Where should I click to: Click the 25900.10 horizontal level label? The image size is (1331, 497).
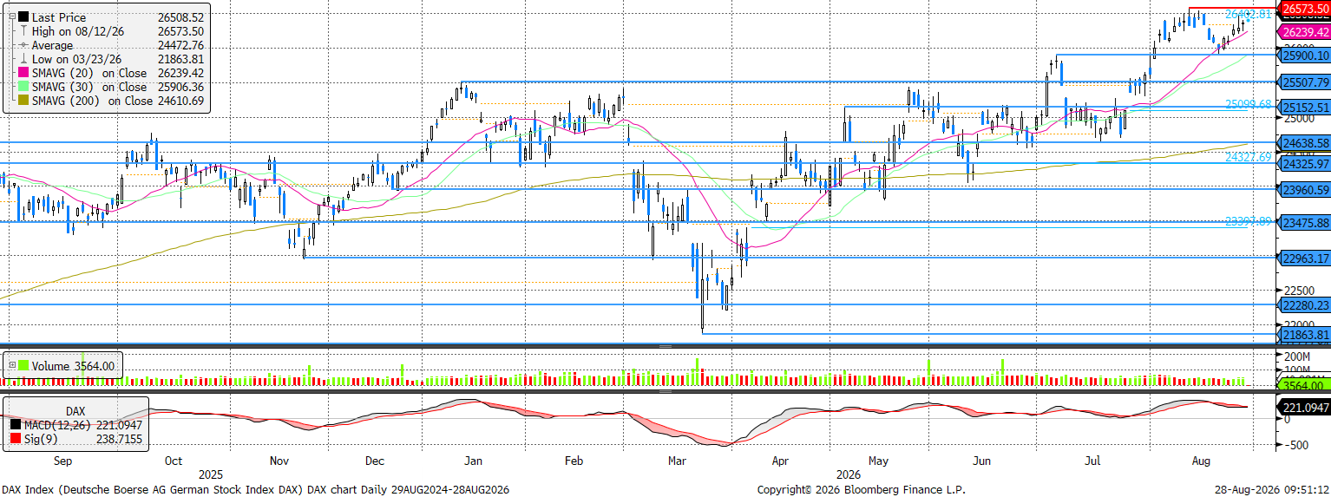tap(1306, 55)
